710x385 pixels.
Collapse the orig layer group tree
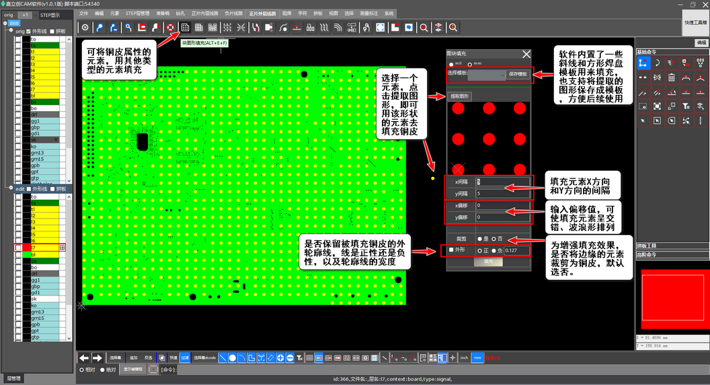(x=11, y=30)
